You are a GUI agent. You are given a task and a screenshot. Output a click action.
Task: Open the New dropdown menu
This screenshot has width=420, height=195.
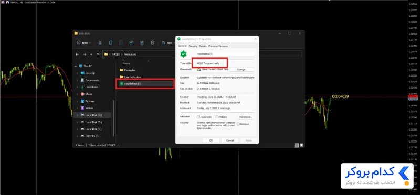pyautogui.click(x=84, y=42)
